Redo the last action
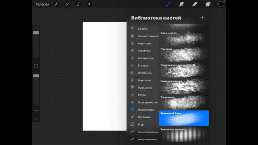258x145 pixels. point(36,118)
